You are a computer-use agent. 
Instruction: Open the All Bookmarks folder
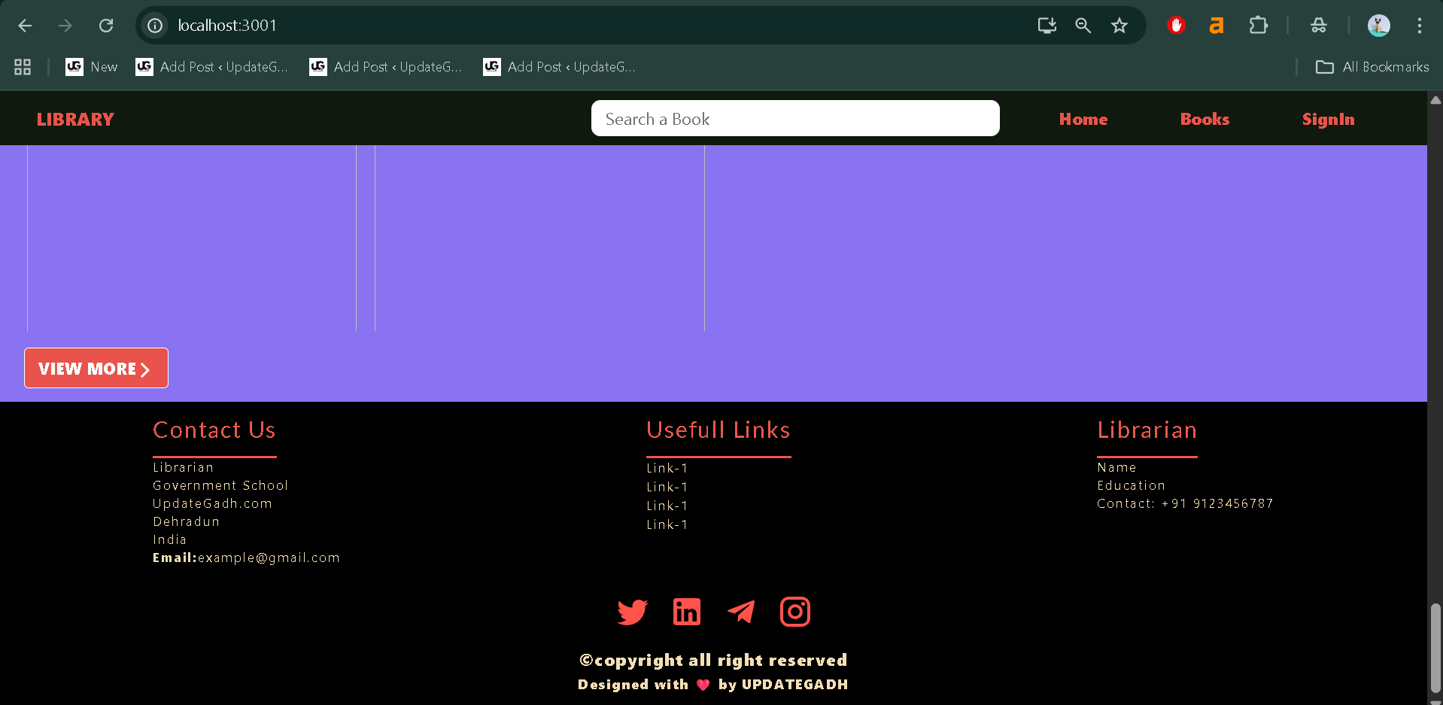coord(1372,67)
